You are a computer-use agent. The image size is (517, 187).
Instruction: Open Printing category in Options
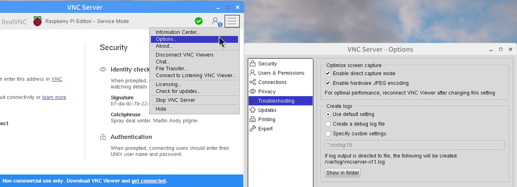(x=281, y=119)
